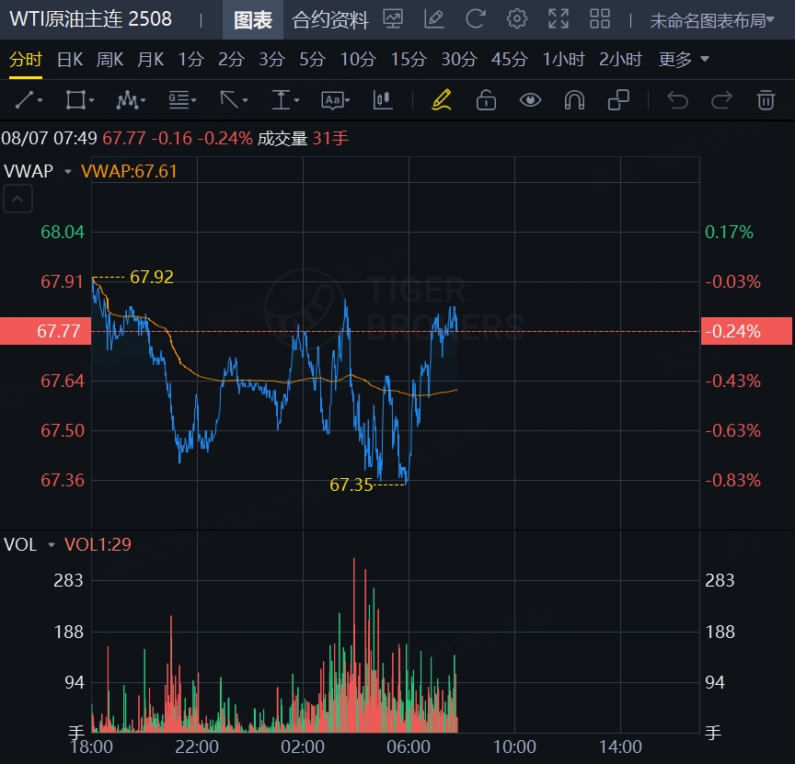The width and height of the screenshot is (795, 764).
Task: Open the 更多 timeframe dropdown
Action: 684,60
